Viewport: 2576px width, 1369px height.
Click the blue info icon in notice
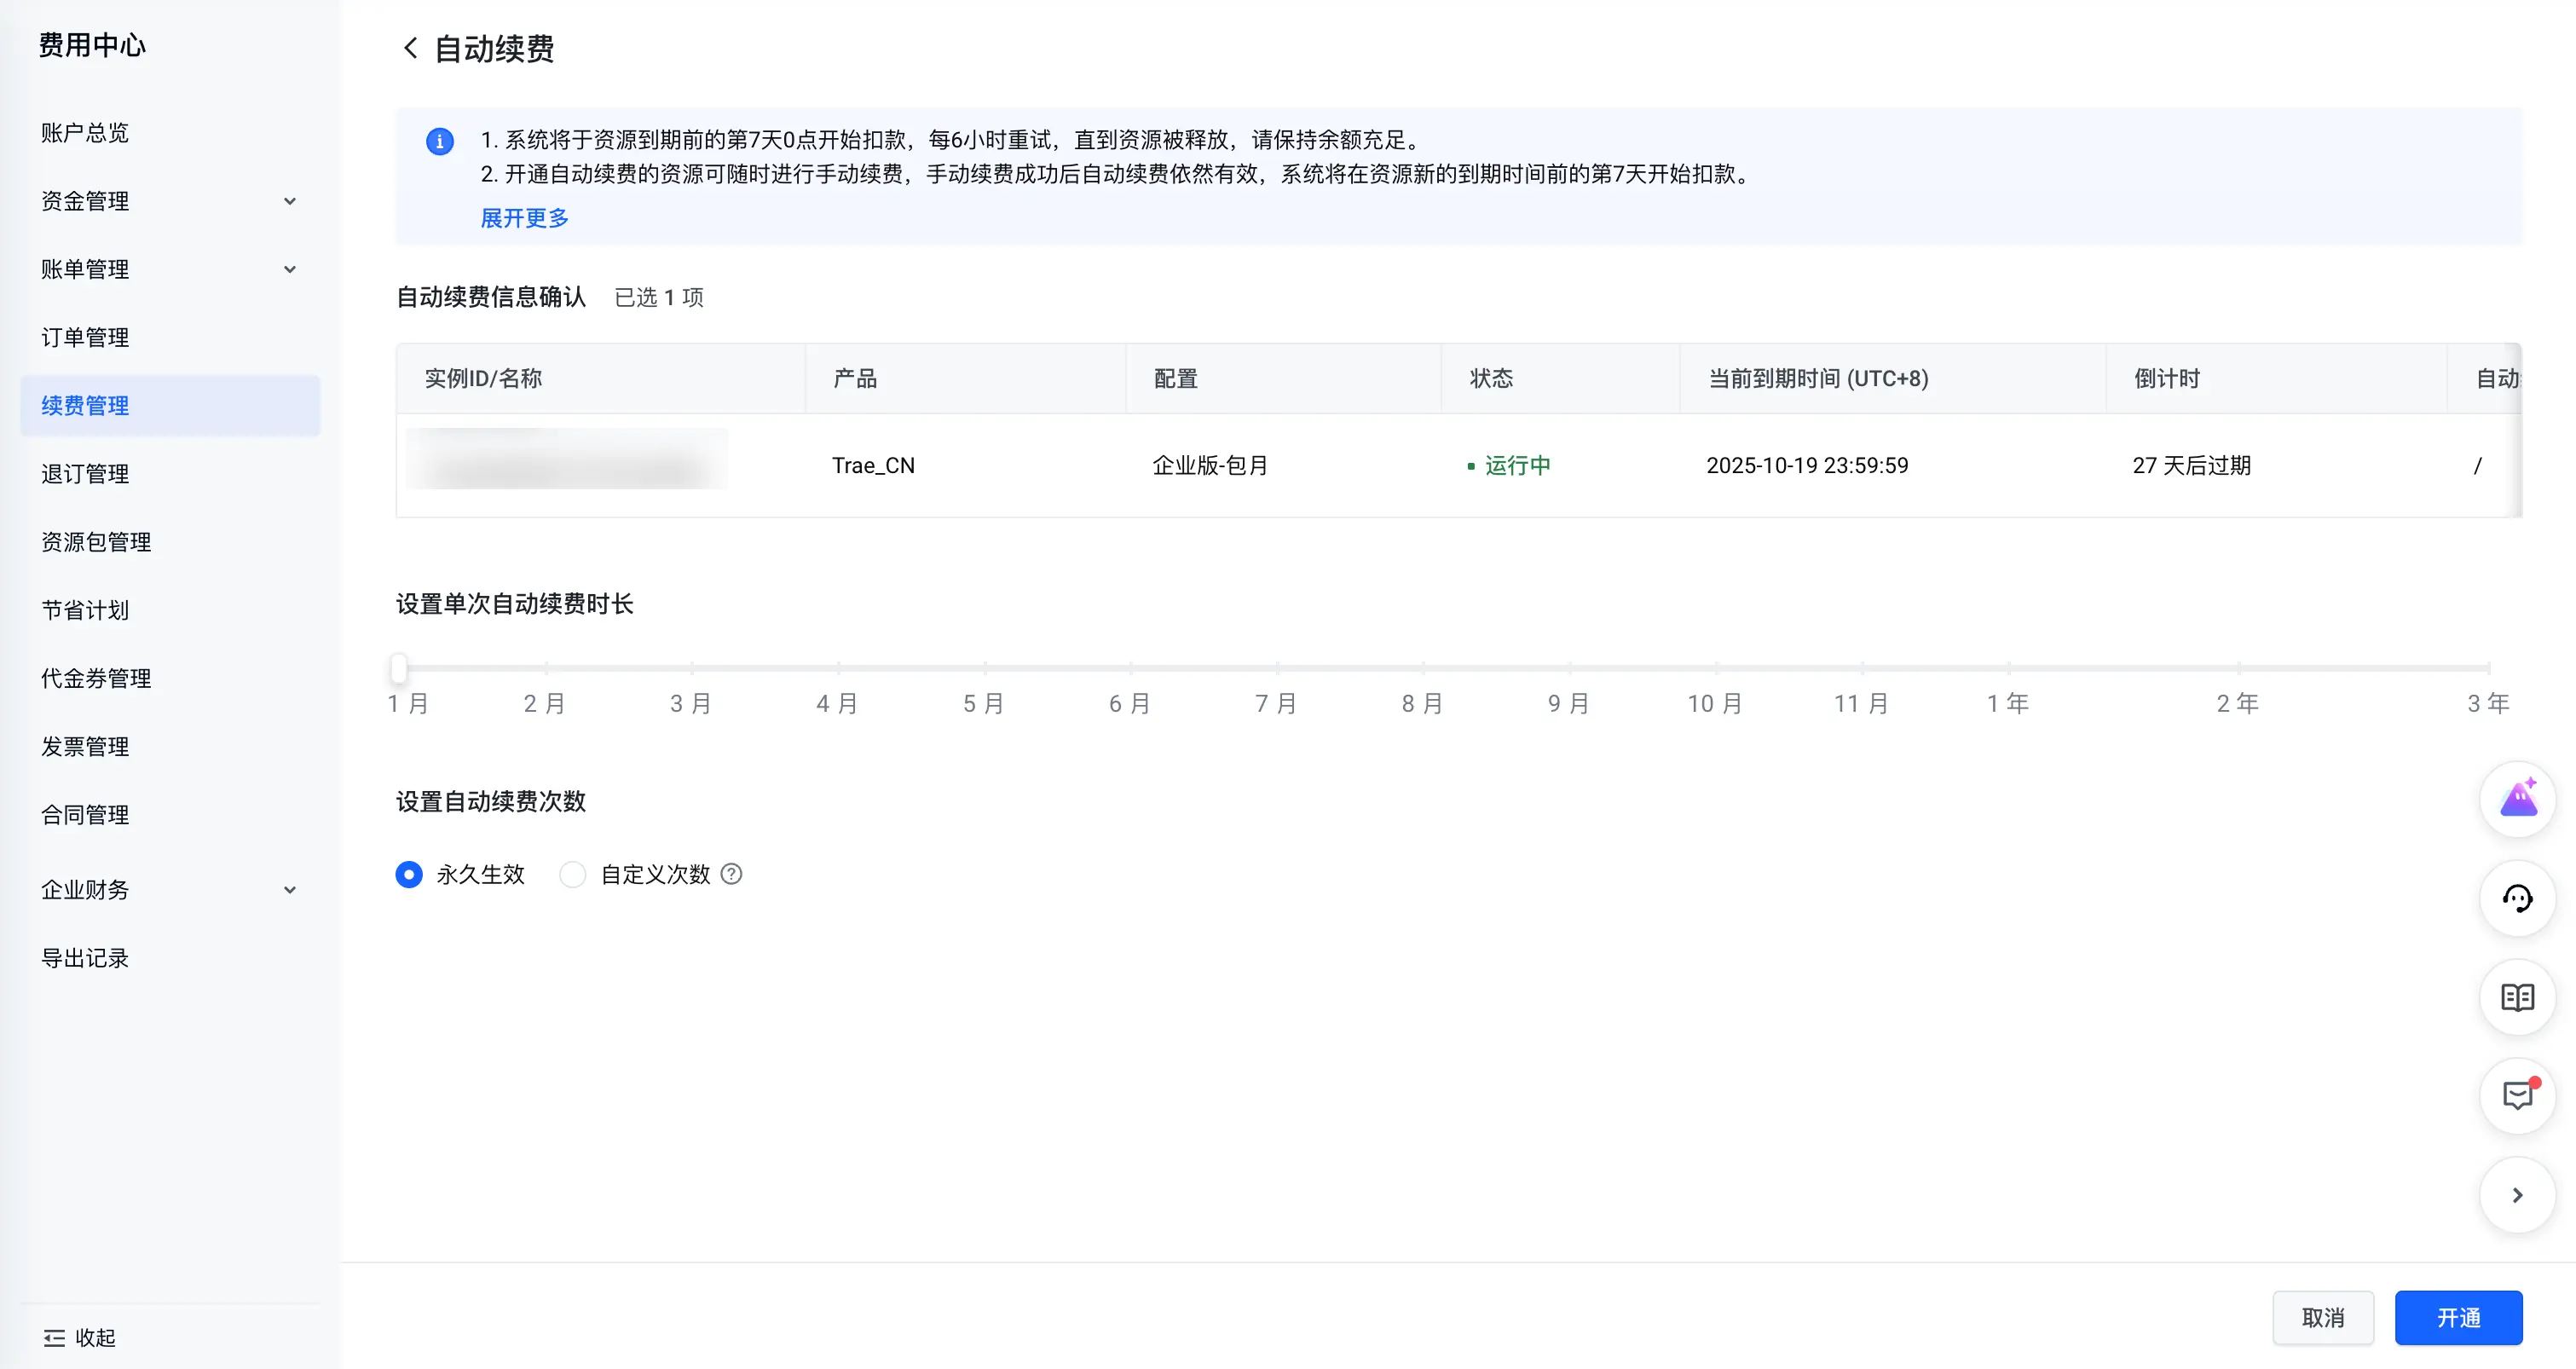(440, 141)
